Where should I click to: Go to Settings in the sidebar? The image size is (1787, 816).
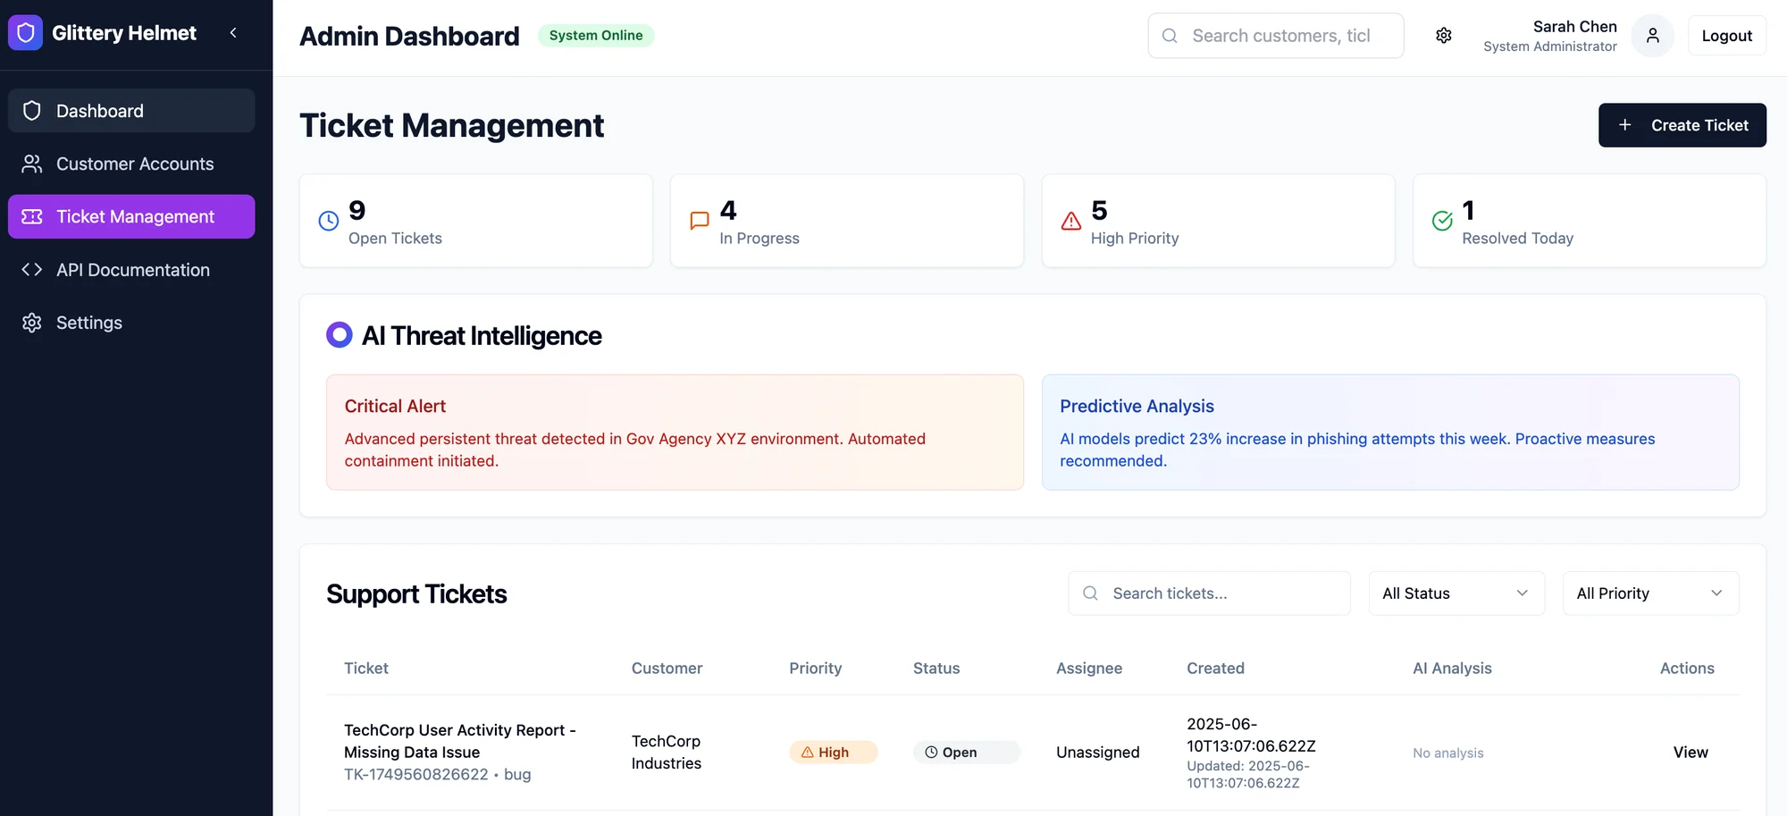(x=131, y=323)
